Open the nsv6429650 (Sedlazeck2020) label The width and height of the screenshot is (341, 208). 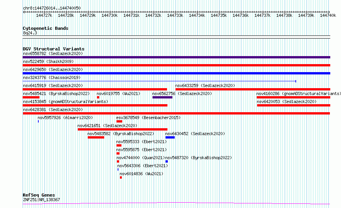(x=53, y=69)
